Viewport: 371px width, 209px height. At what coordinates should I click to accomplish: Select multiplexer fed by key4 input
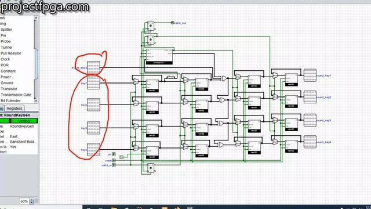(136, 148)
